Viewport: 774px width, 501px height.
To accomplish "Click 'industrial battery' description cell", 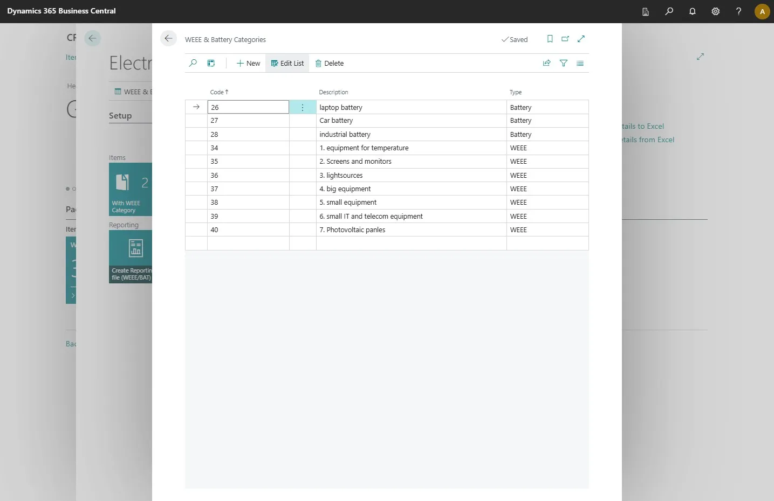I will (412, 134).
